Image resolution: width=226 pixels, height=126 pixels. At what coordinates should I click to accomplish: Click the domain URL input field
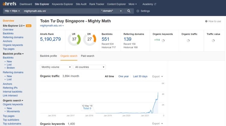coord(61,11)
